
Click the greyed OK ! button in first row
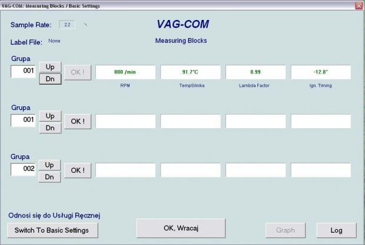point(78,72)
